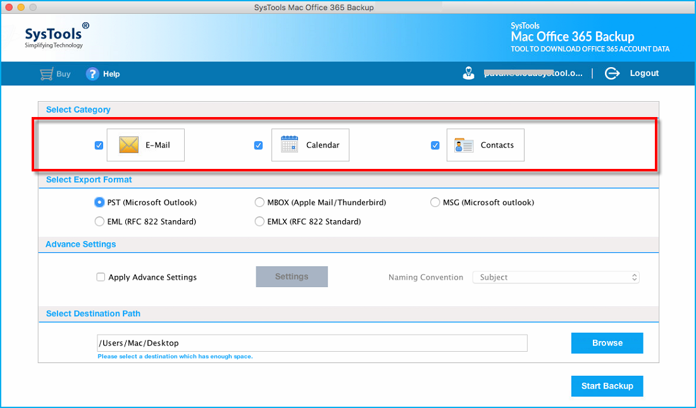696x408 pixels.
Task: Click the Start Backup button
Action: tap(607, 386)
